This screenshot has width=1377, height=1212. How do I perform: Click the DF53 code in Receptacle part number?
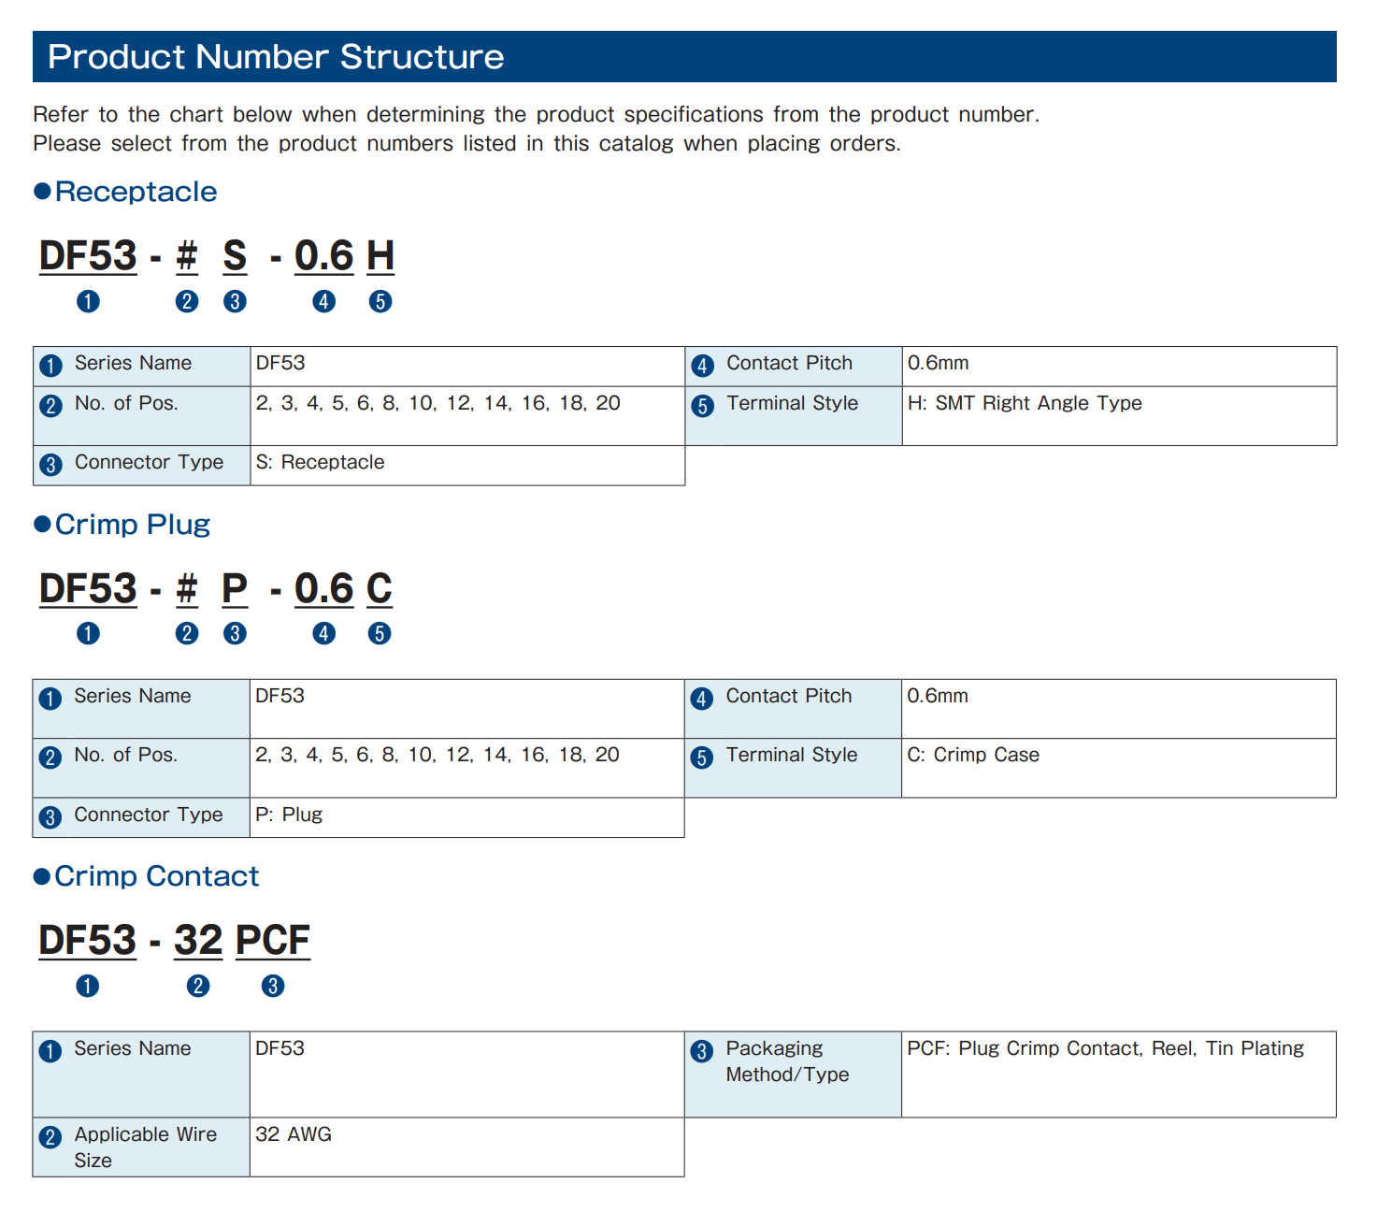click(89, 256)
